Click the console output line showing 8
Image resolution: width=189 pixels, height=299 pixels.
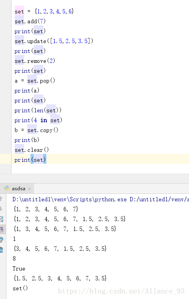tap(14, 259)
